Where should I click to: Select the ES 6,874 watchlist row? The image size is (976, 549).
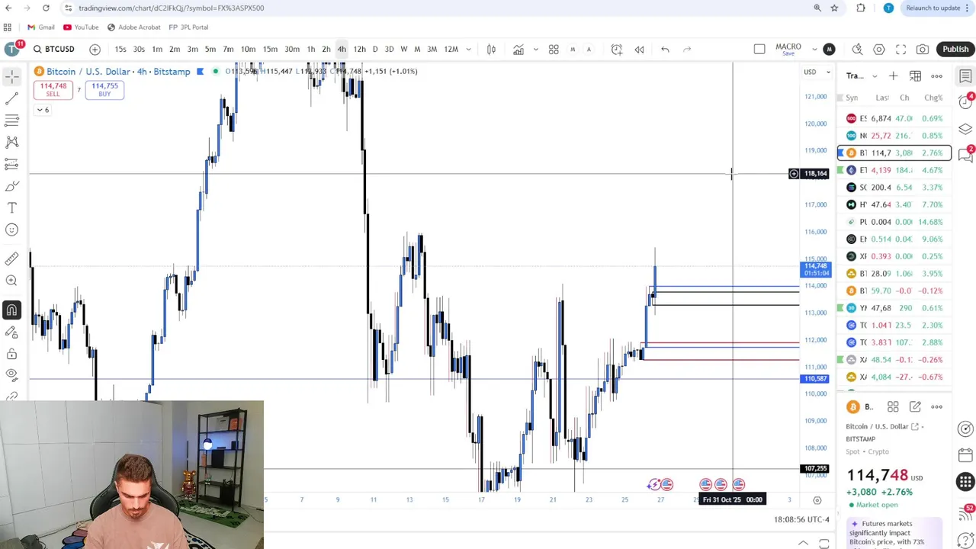(894, 118)
